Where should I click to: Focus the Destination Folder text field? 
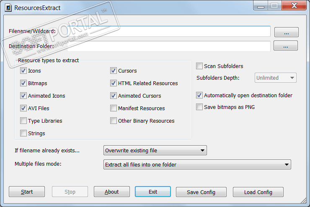[x=169, y=46]
